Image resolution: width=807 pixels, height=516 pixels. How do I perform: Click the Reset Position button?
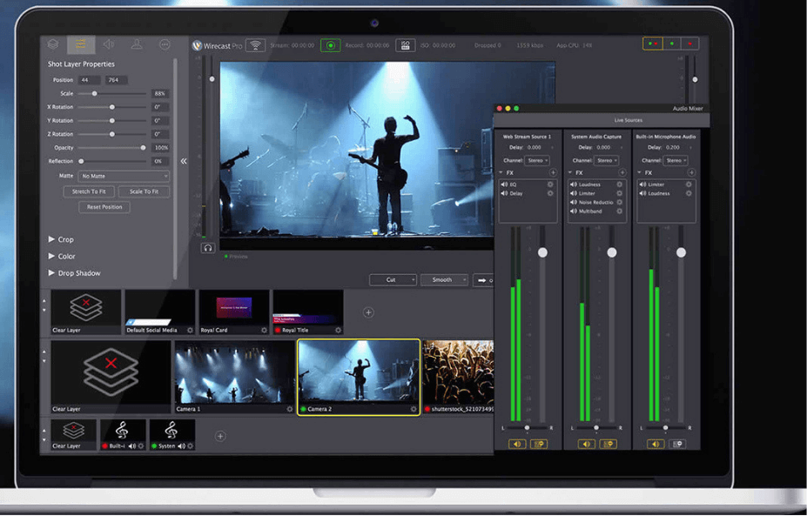pos(104,207)
